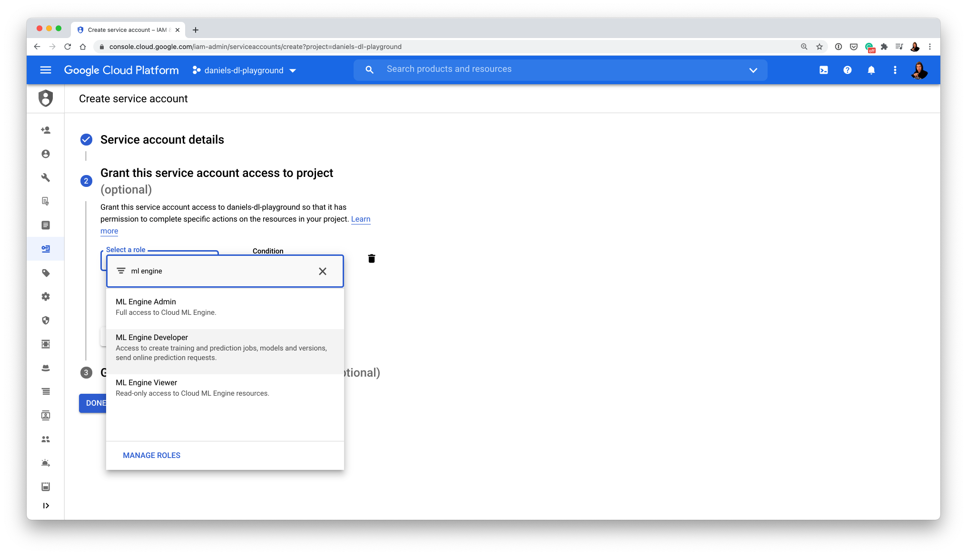Open the daniels-dl-playground project selector

[x=244, y=70]
